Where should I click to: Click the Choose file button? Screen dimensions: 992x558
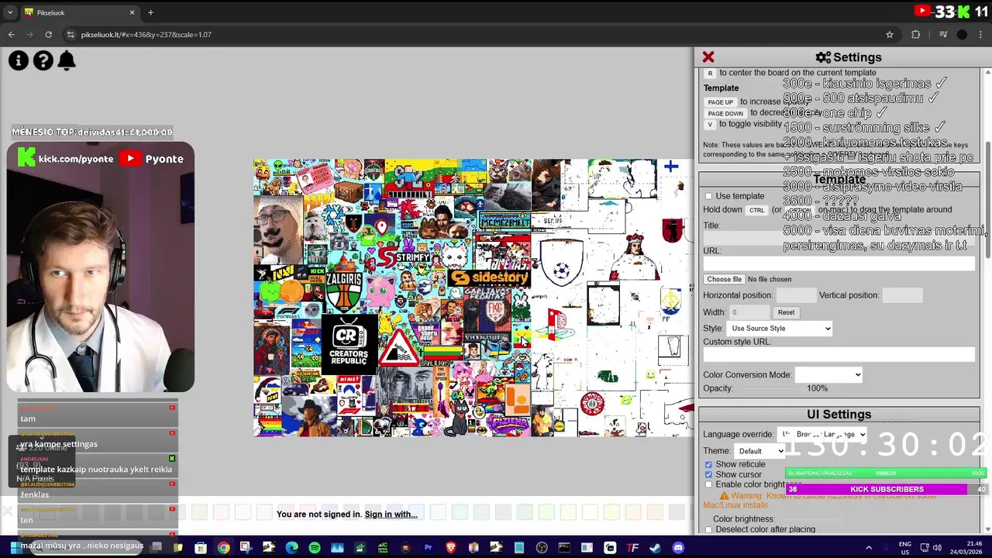[x=724, y=279]
